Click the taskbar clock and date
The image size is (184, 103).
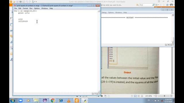tap(168, 100)
